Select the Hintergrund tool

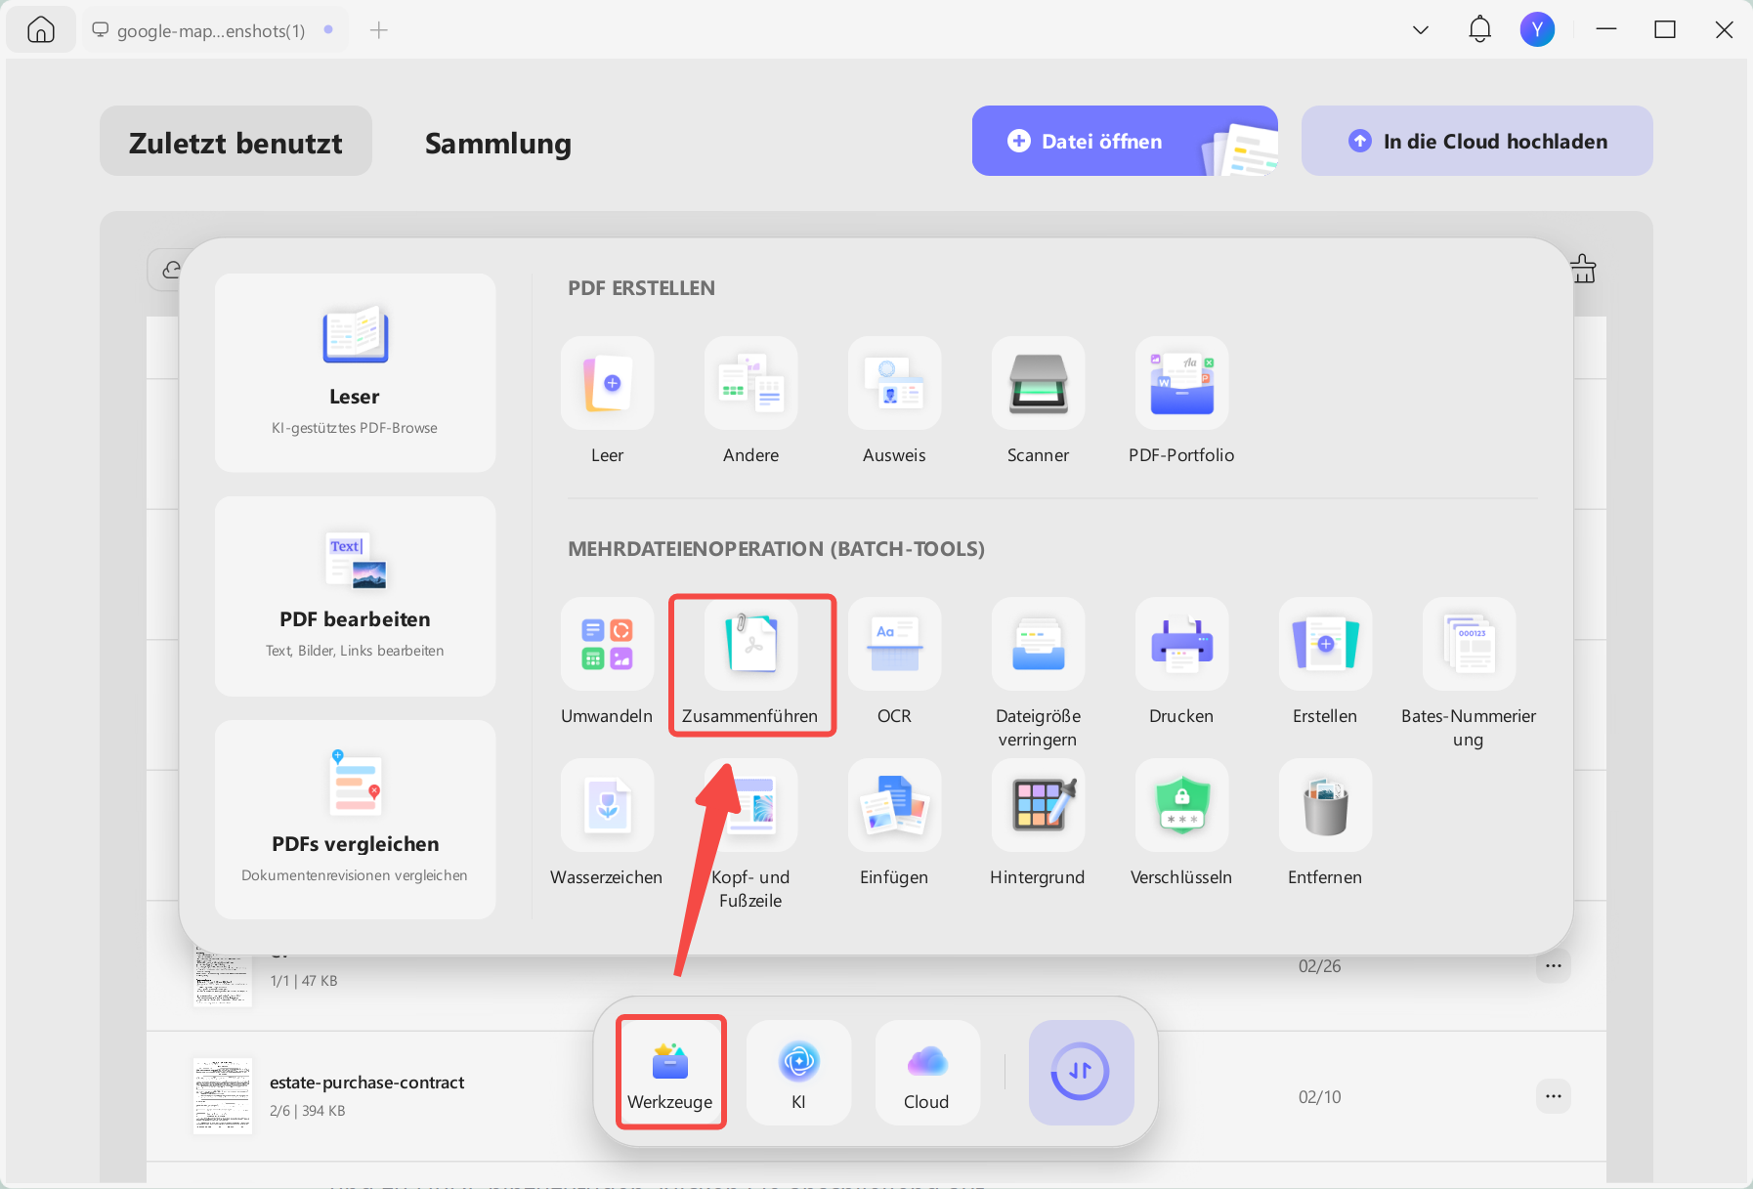(x=1038, y=805)
